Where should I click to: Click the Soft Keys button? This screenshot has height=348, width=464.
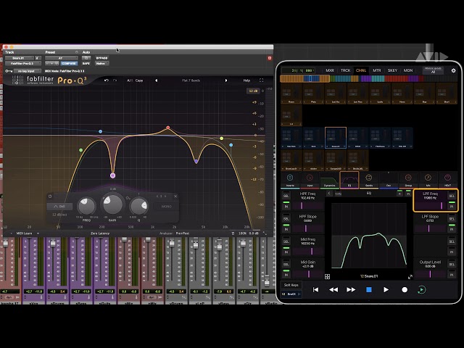point(291,285)
